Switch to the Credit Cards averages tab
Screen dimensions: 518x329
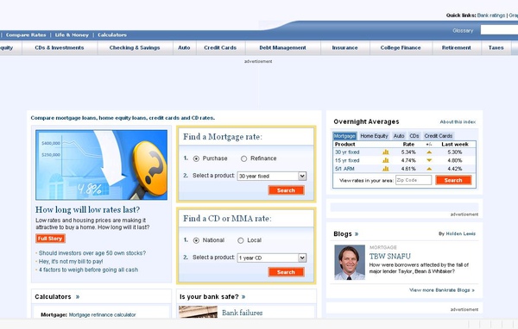click(439, 136)
